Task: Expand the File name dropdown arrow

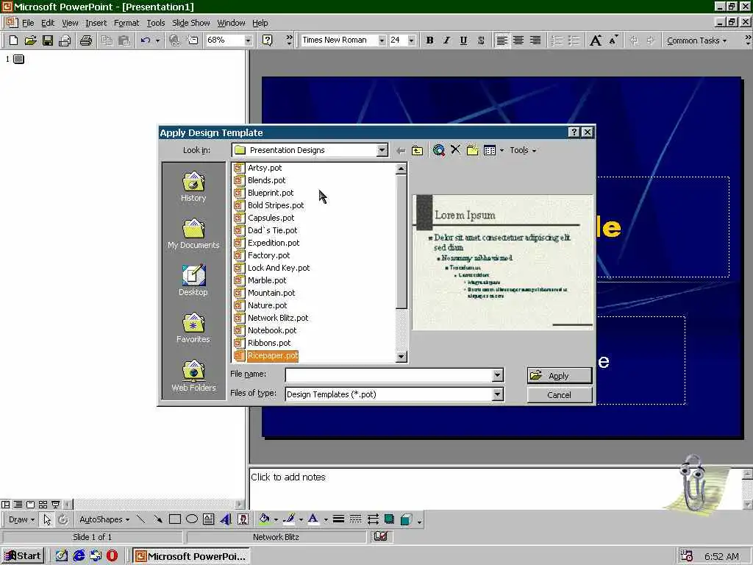Action: pyautogui.click(x=498, y=374)
